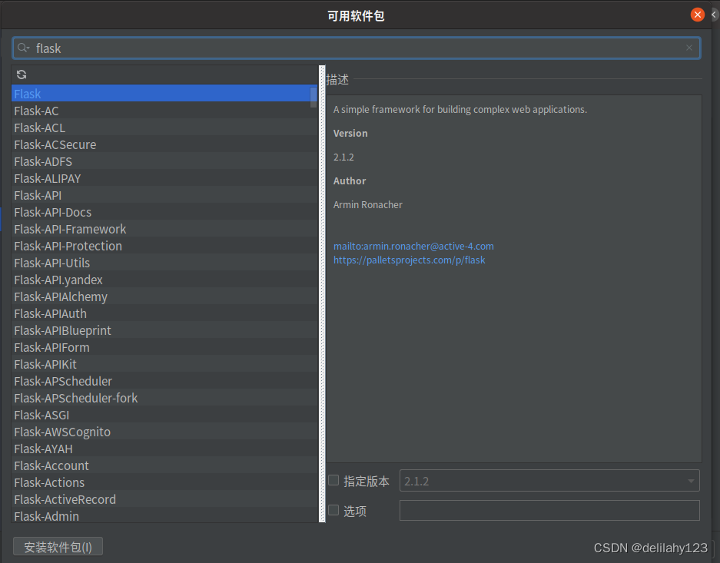Open the mailto armin.ronacher link
This screenshot has width=720, height=563.
(413, 246)
